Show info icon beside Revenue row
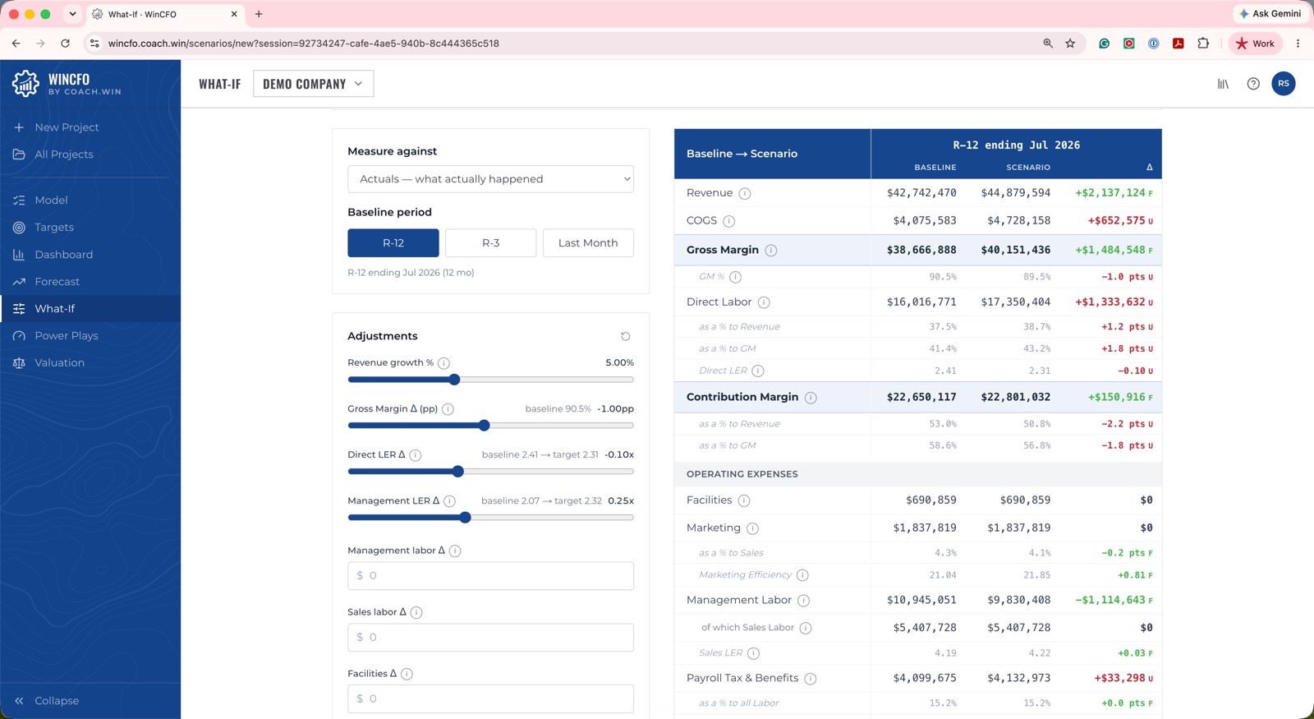Screen dimensions: 1314x719 (x=744, y=194)
